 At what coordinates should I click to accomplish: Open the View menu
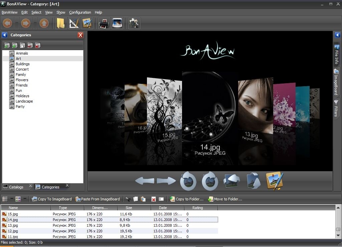click(49, 12)
